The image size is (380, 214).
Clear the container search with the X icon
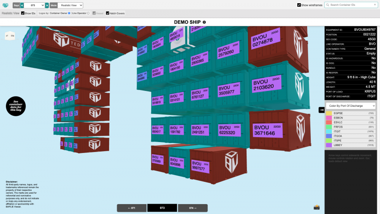(x=375, y=5)
